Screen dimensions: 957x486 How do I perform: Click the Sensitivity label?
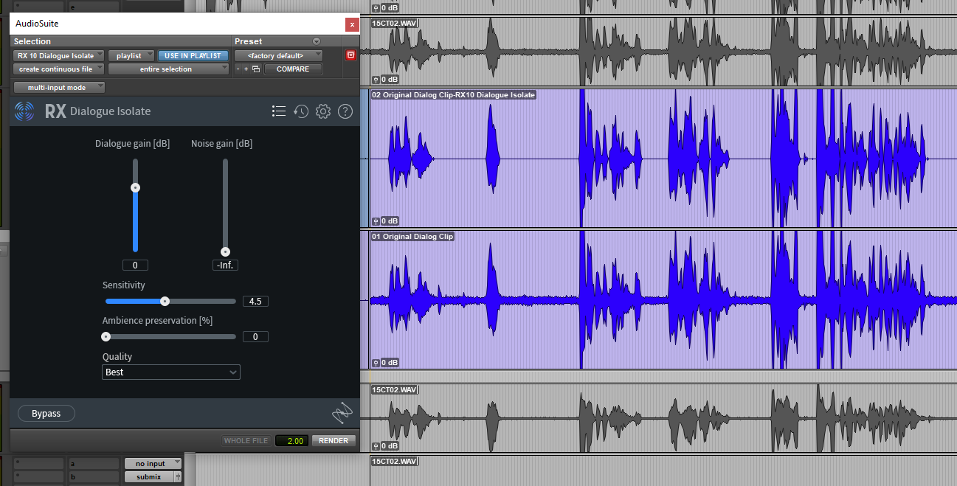click(124, 285)
